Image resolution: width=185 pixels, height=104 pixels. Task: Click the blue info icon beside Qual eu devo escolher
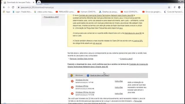coord(88,75)
